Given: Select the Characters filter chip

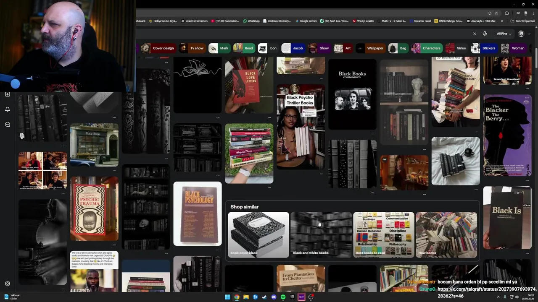Looking at the screenshot, I should tap(426, 48).
